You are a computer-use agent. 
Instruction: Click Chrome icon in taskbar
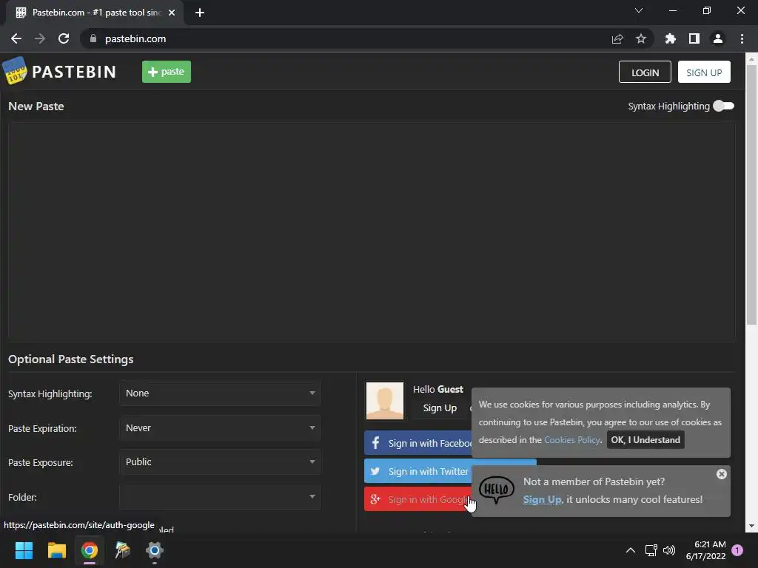(x=90, y=550)
